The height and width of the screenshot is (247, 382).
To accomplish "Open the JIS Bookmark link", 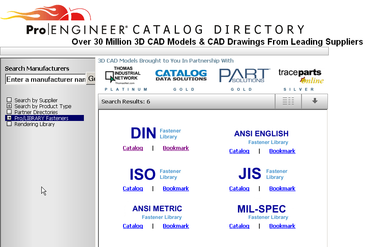I will (x=282, y=189).
